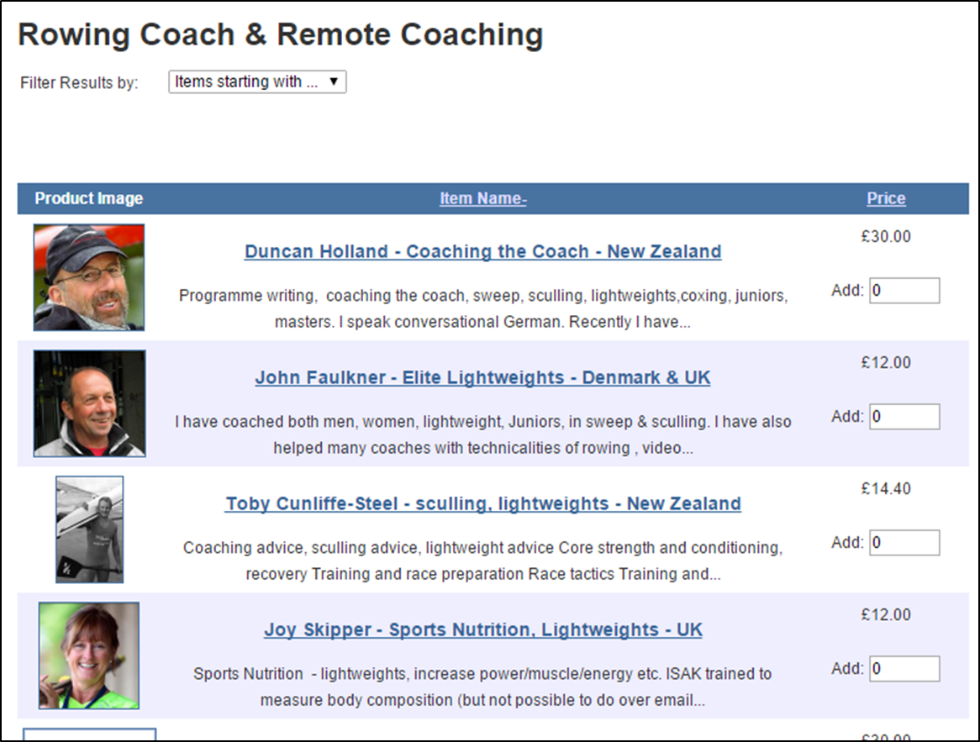Image resolution: width=980 pixels, height=742 pixels.
Task: Select Toby Cunliffe-Steel's black-and-white photo
Action: point(89,529)
